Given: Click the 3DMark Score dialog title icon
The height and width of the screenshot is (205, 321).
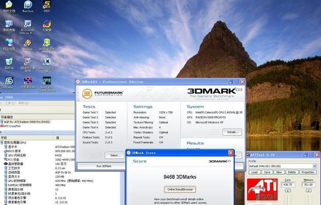Looking at the screenshot, I should pos(129,153).
